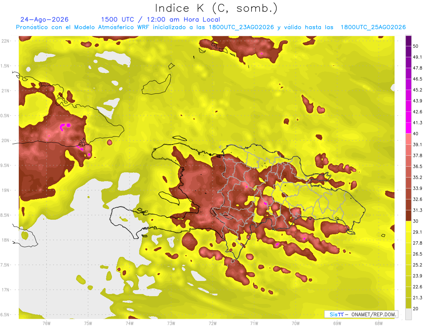Click the colorbar value "30"
This screenshot has width=425, height=328.
click(416, 221)
